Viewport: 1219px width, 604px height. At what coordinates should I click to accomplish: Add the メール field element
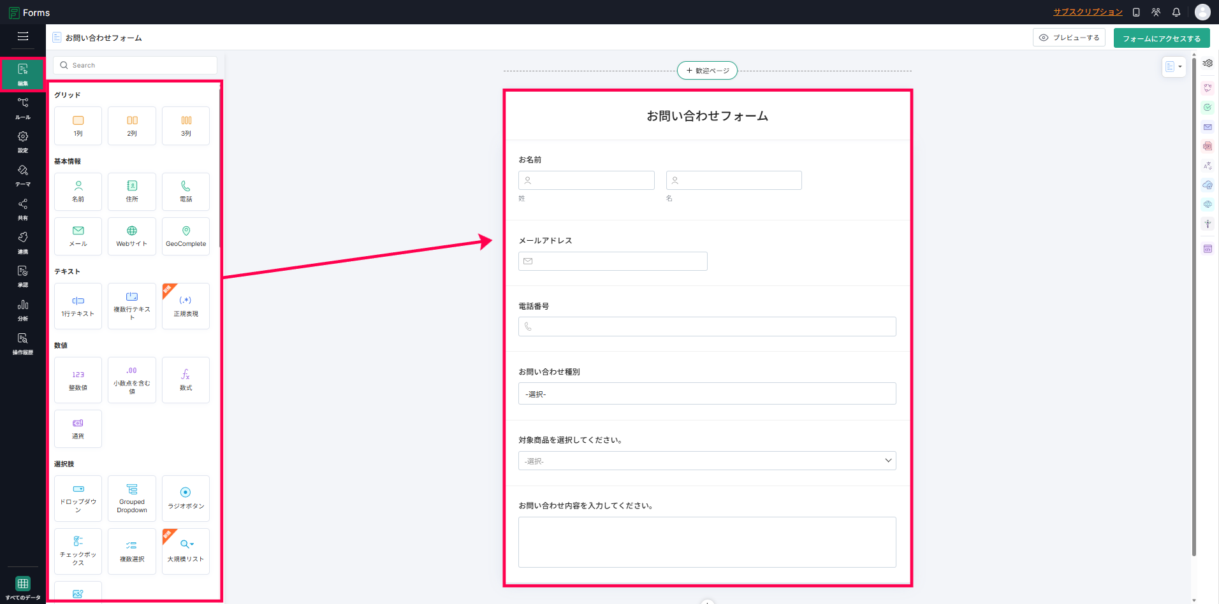point(78,236)
